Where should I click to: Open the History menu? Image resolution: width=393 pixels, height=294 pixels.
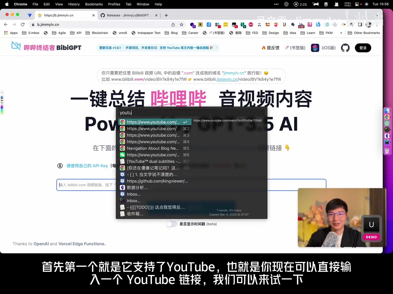74,4
